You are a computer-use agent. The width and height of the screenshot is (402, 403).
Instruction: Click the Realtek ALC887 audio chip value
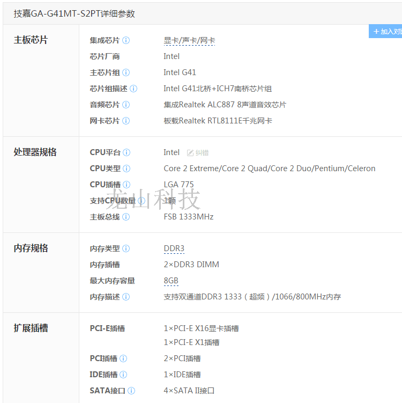coord(225,105)
